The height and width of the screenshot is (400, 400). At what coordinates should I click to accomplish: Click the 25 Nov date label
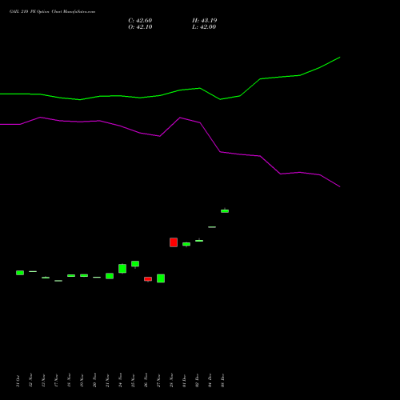click(133, 380)
